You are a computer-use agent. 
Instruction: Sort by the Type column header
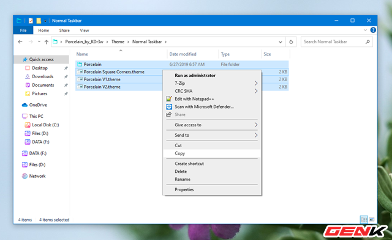[x=225, y=54]
